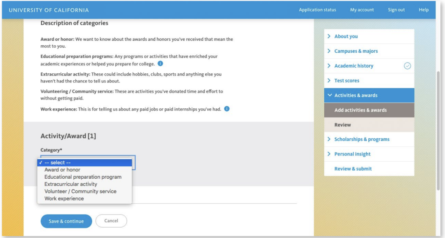Click 'Activity/Award [1]' heading

point(68,136)
